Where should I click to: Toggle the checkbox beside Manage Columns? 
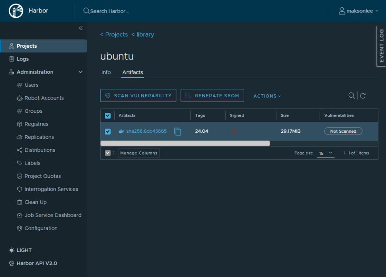click(x=108, y=153)
